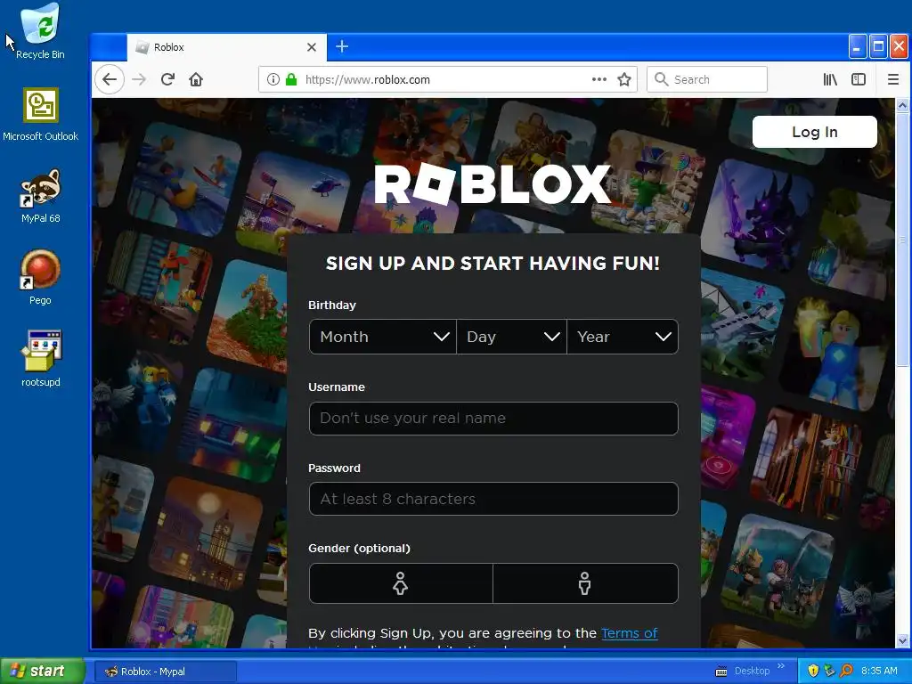Open the Windows Start menu

[43, 672]
